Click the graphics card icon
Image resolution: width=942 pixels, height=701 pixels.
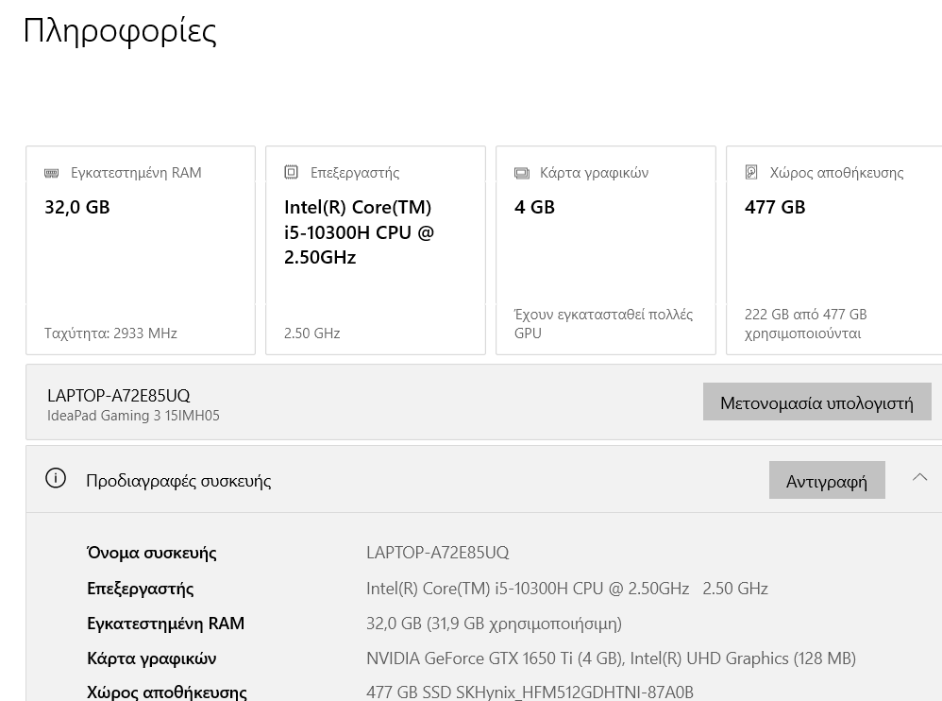click(521, 173)
